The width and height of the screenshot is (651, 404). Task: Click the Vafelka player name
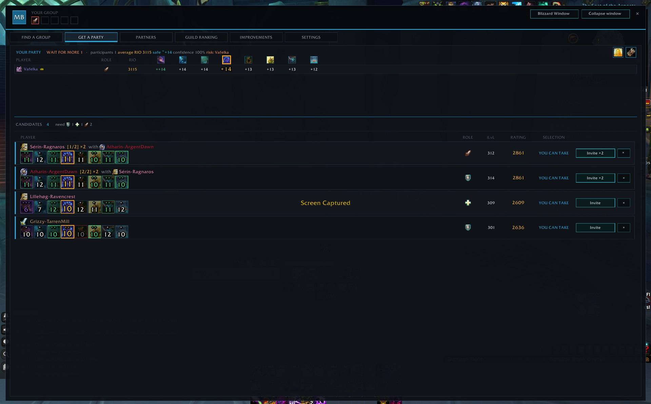click(31, 69)
